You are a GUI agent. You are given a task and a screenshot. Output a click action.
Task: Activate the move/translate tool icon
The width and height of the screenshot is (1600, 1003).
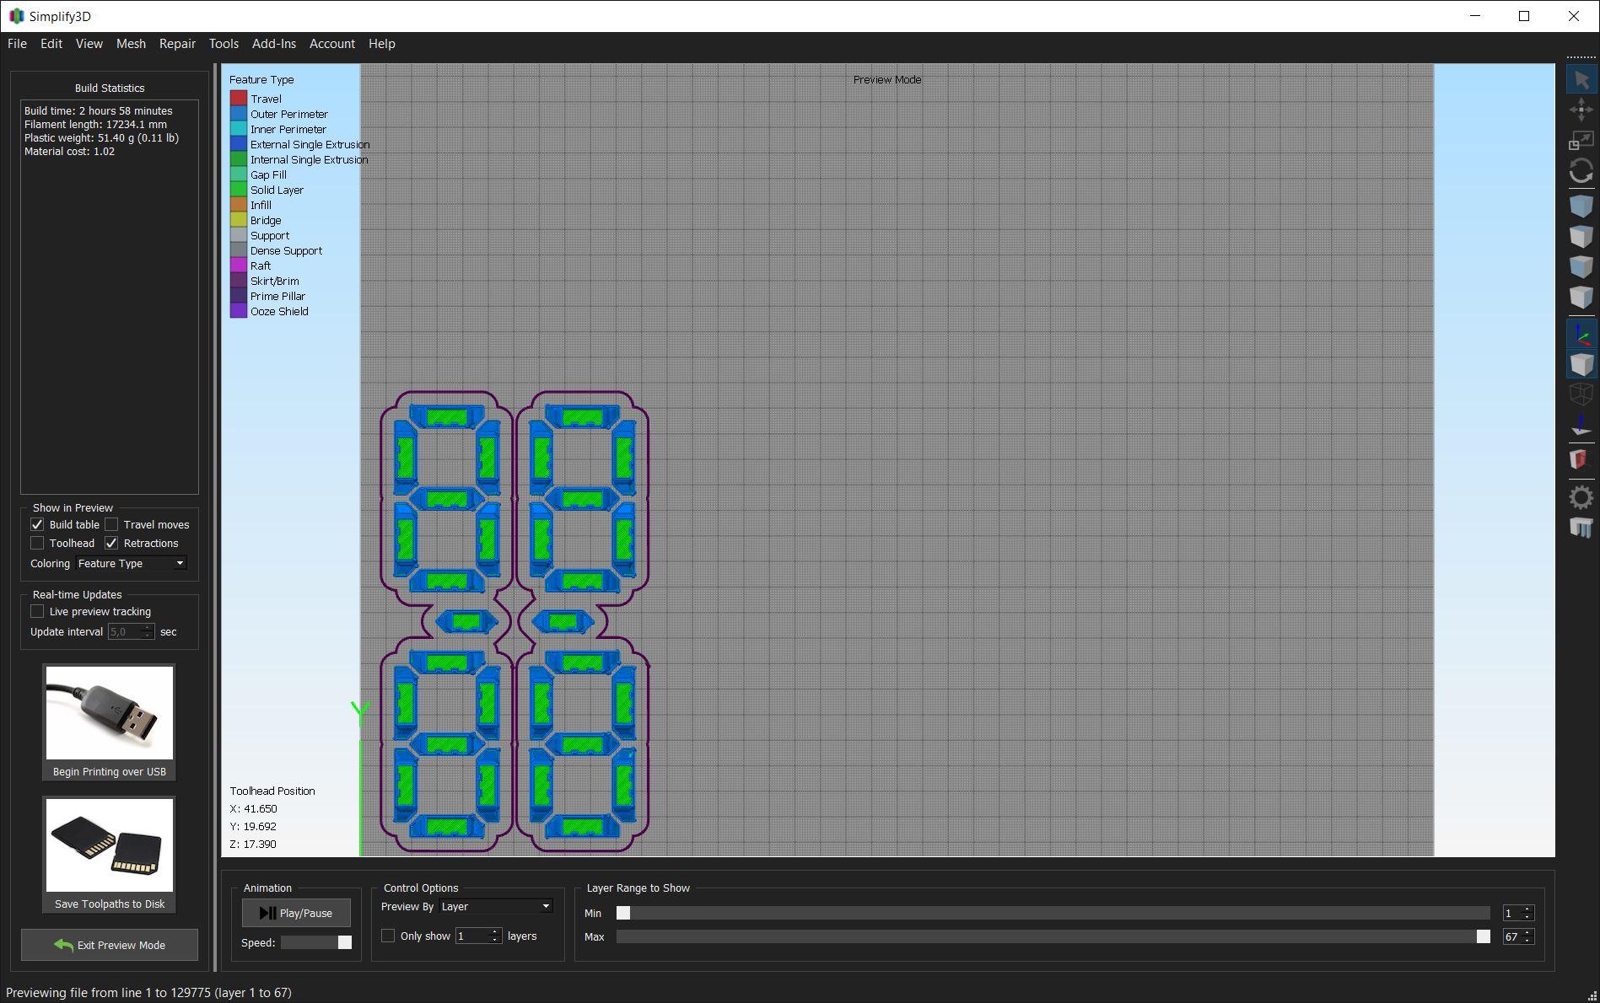[x=1581, y=110]
